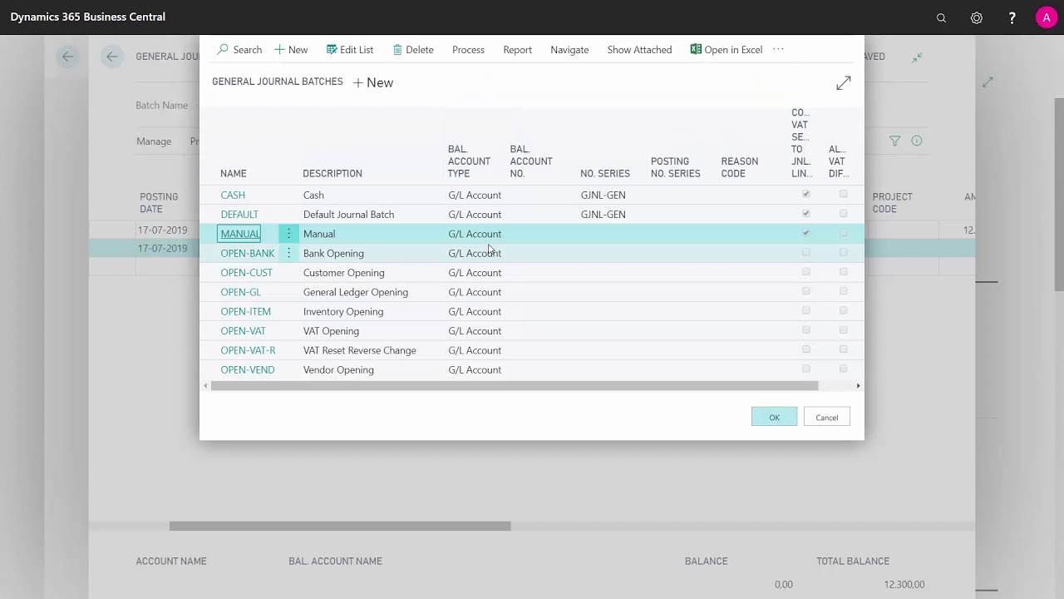
Task: Select the OPEN-VAT-R batch name
Action: click(x=248, y=350)
